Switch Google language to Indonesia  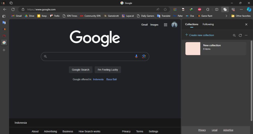click(98, 79)
